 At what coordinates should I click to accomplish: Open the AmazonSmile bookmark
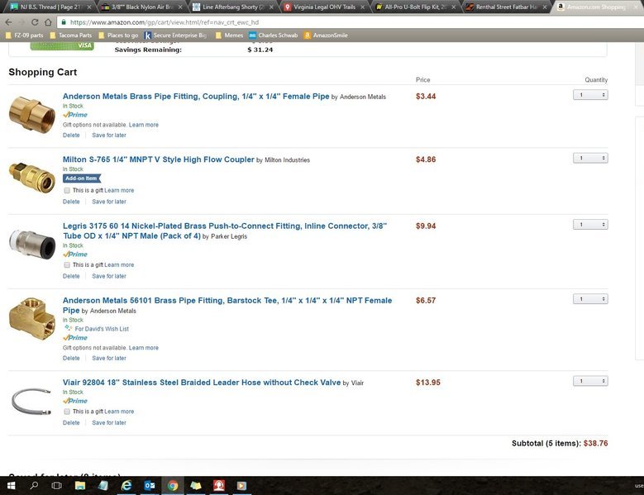pyautogui.click(x=326, y=36)
